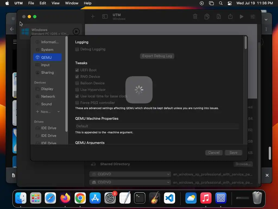Expand the New… device dropdown
278x209 pixels.
(x=48, y=112)
